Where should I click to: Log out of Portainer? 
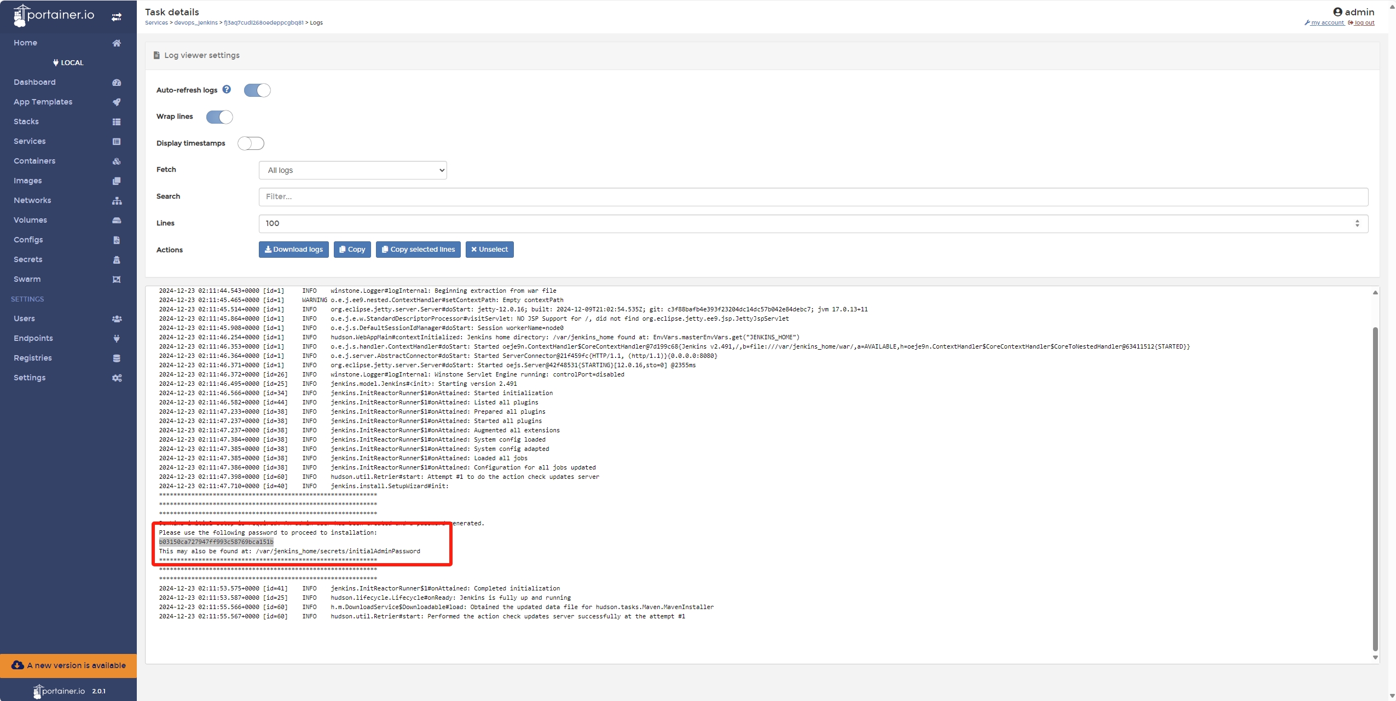pos(1362,22)
